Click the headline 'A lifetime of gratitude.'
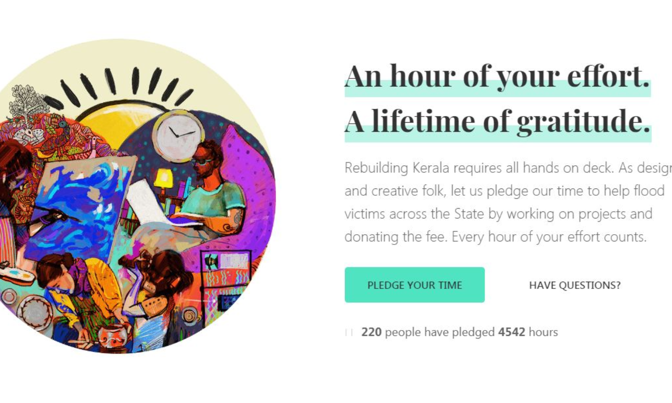 [x=497, y=121]
